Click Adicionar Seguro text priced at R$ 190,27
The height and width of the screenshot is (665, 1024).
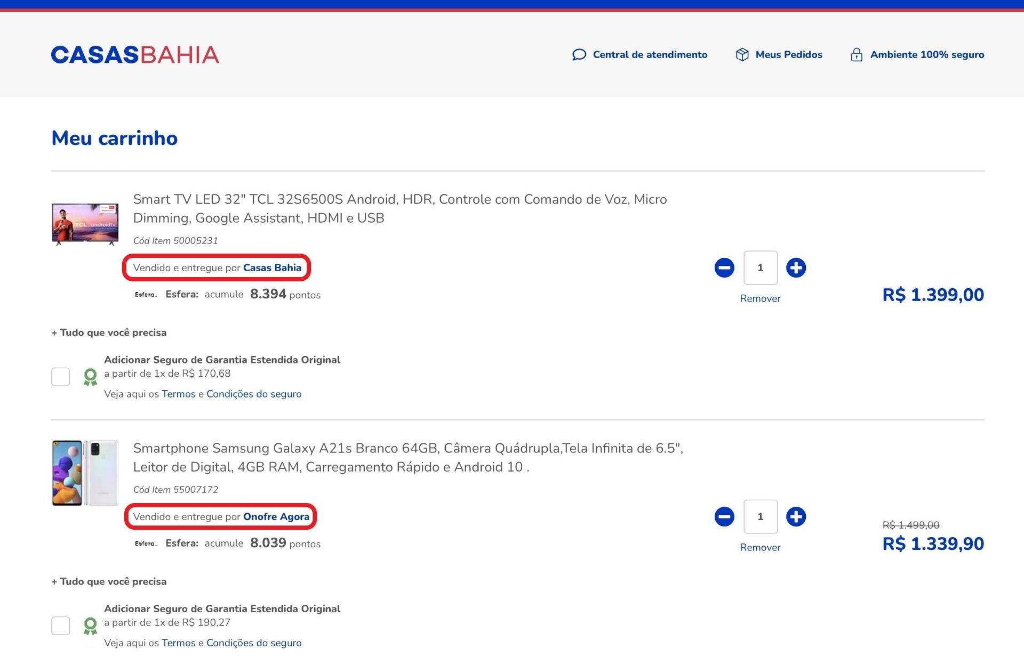tap(222, 609)
